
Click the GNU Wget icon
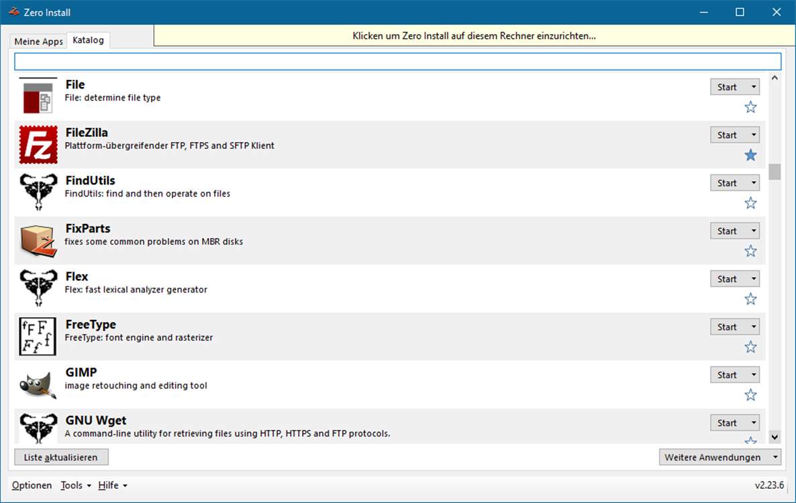38,429
